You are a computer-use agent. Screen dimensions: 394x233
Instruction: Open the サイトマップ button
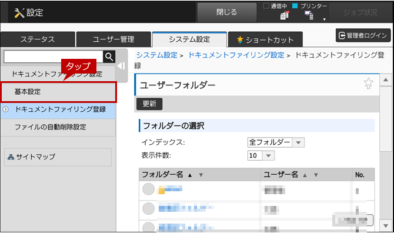(58, 157)
